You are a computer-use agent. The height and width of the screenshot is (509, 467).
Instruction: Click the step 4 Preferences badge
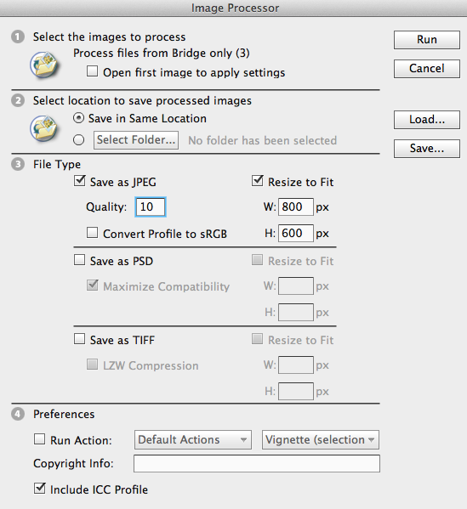[18, 414]
